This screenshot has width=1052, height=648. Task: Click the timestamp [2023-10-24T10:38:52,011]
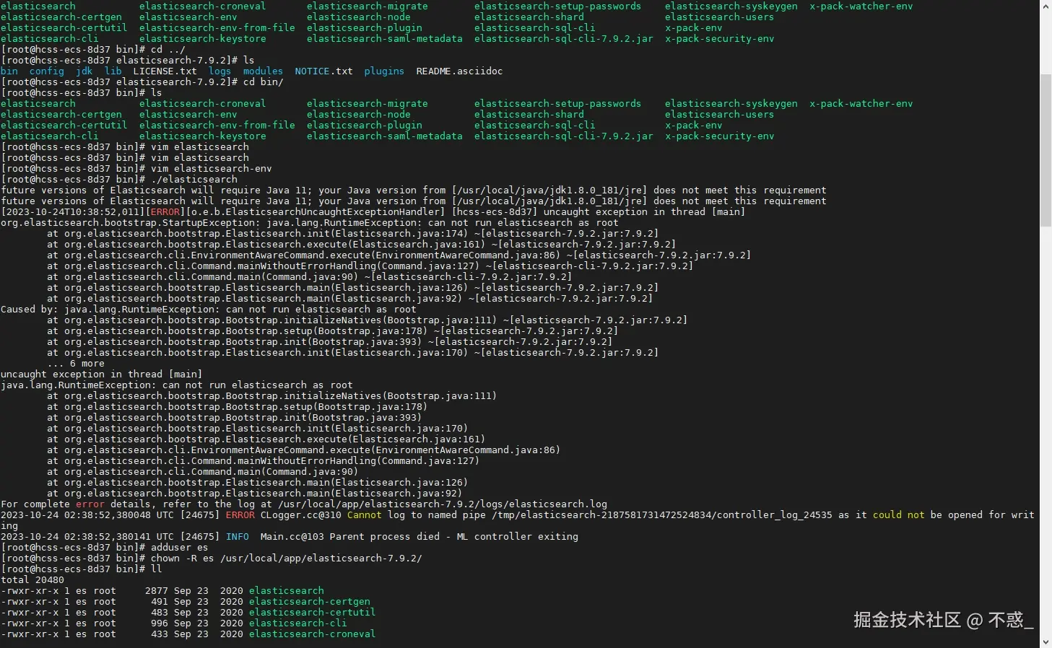tap(73, 212)
